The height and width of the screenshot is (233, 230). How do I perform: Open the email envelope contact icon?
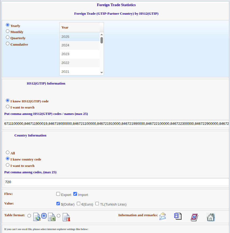point(163,217)
